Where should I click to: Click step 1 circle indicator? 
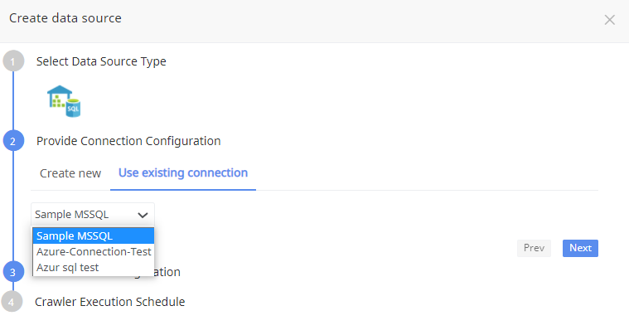tap(13, 61)
